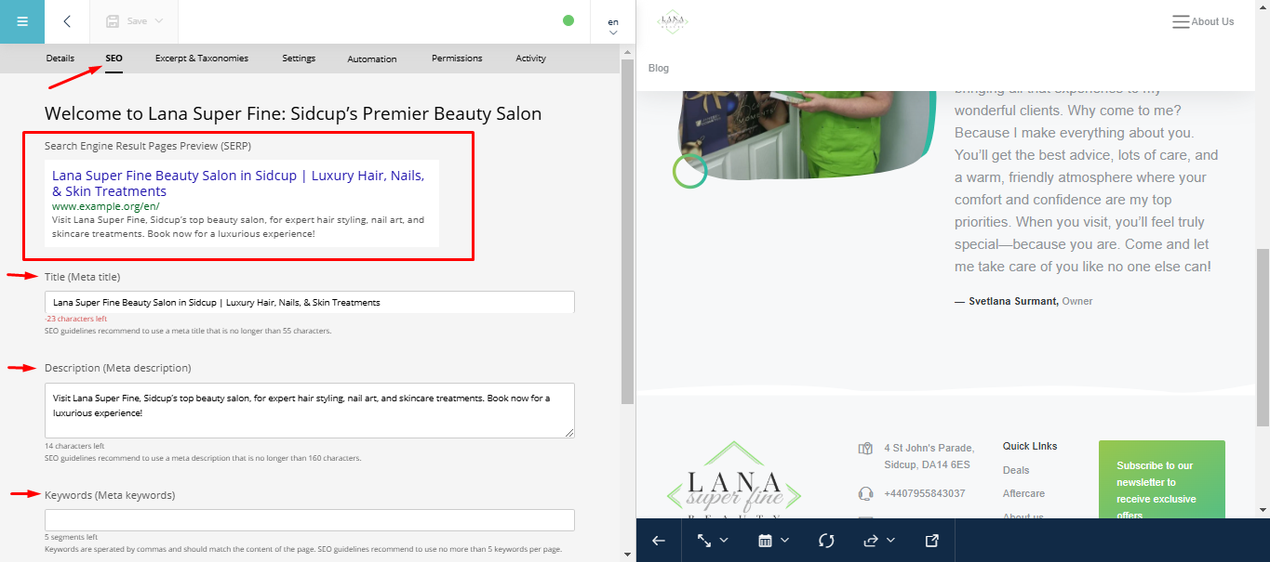Click the Aftercare quick link
Image resolution: width=1270 pixels, height=562 pixels.
(x=1023, y=494)
